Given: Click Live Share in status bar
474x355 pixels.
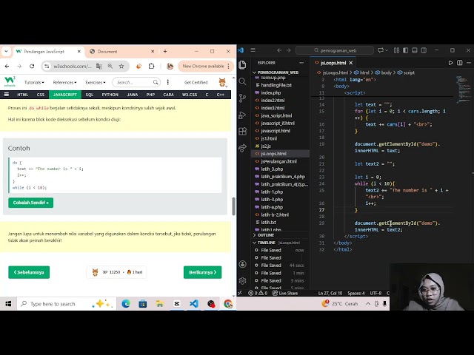Looking at the screenshot, I should point(285,293).
